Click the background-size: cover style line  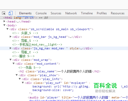coord(53,90)
